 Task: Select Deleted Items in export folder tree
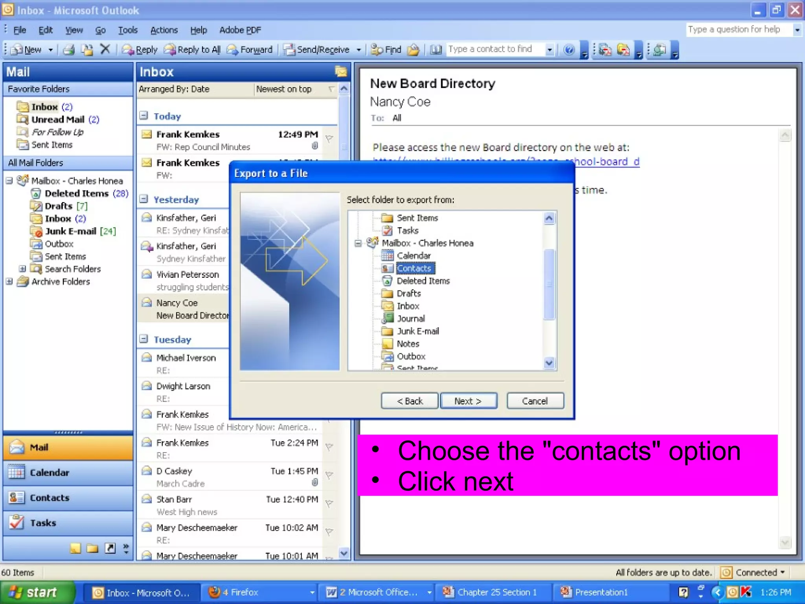[x=423, y=281]
